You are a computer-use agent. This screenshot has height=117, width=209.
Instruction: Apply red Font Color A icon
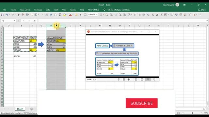click(71, 15)
